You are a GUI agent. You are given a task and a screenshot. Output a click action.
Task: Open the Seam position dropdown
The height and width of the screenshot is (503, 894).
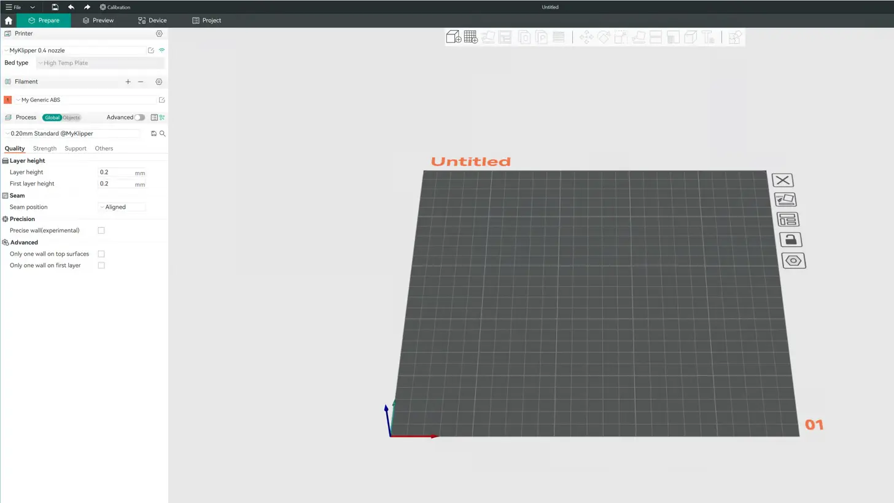122,207
